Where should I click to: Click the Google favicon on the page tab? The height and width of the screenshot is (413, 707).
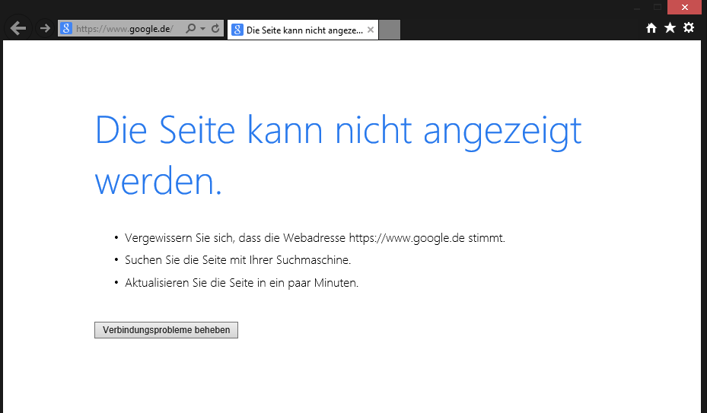pyautogui.click(x=237, y=30)
